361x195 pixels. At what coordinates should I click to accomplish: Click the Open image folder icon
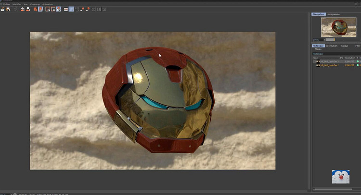coord(2,9)
